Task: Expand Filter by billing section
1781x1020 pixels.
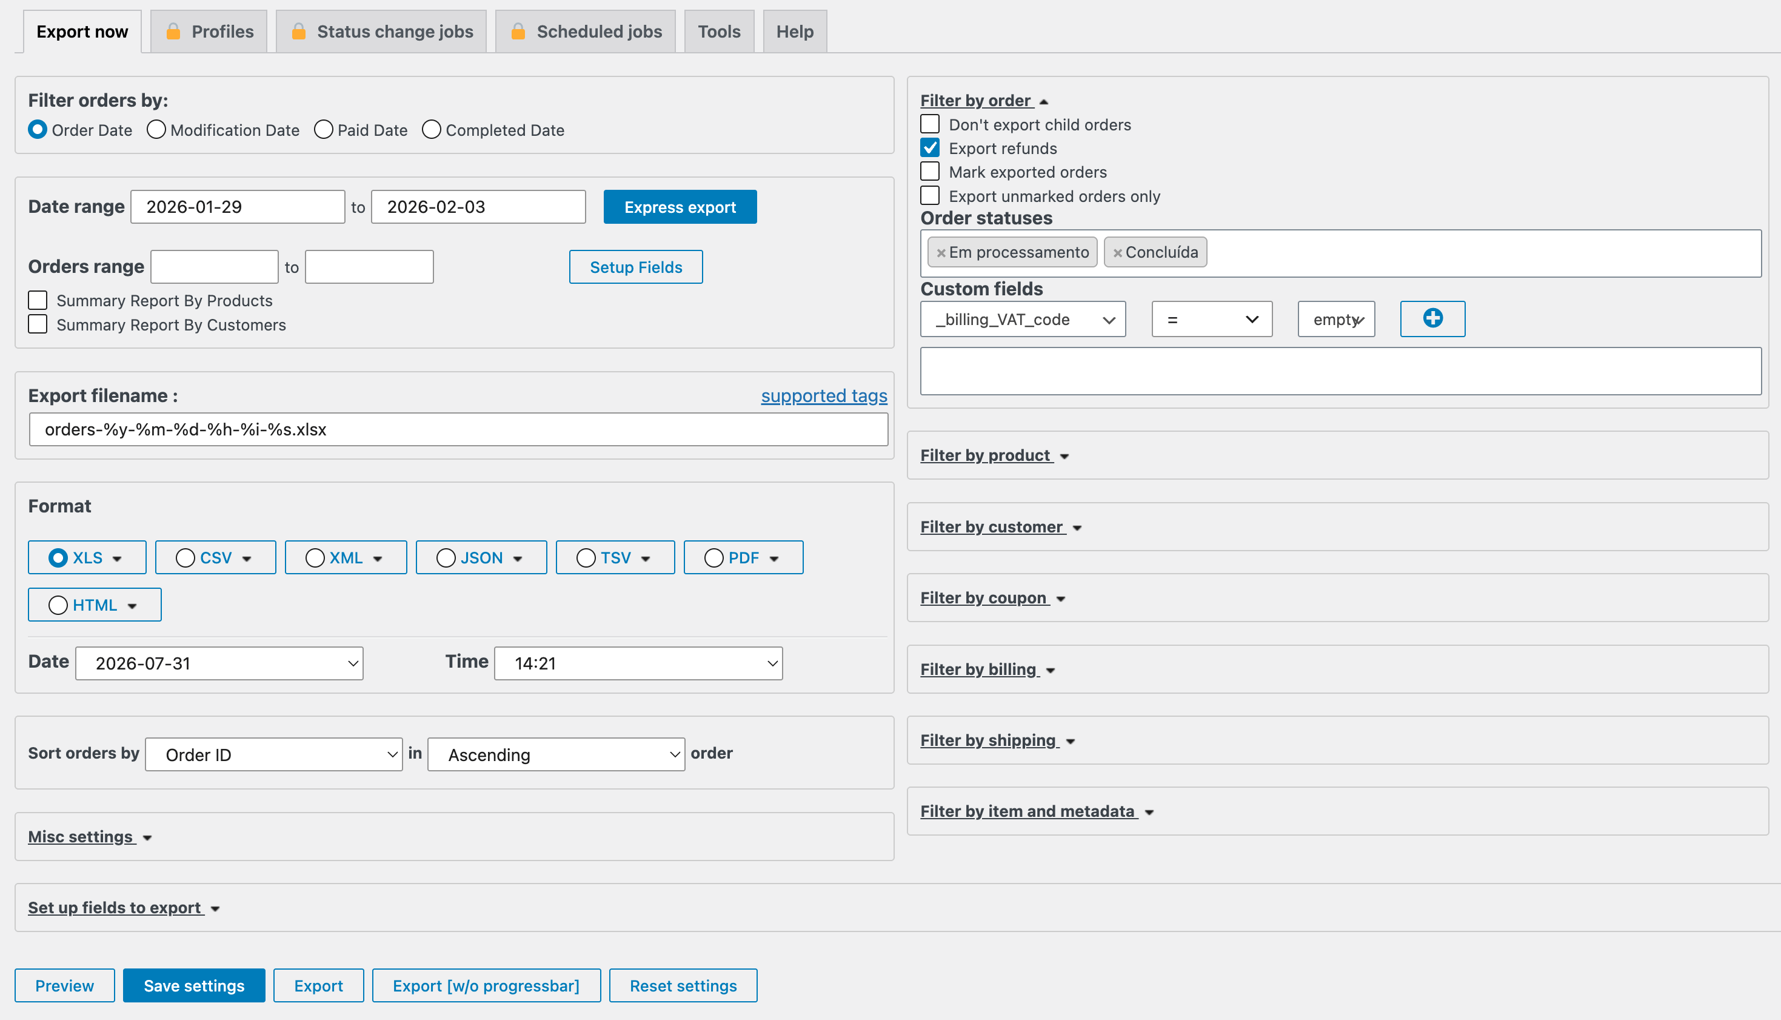Action: [x=987, y=669]
